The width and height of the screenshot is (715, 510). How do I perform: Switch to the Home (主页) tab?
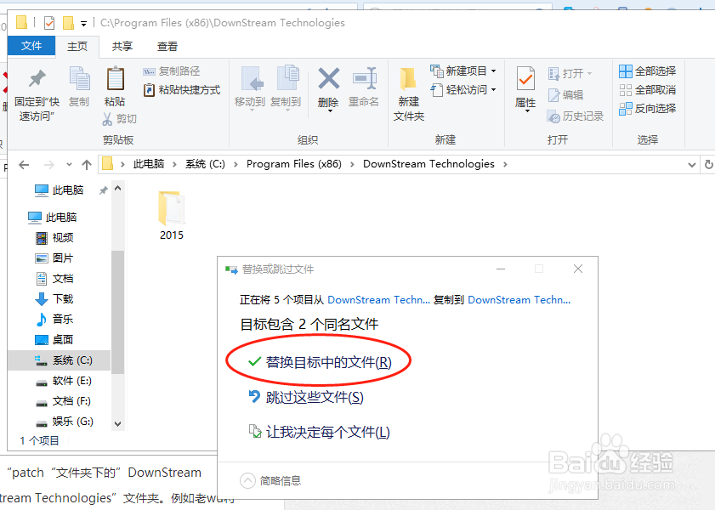tap(77, 47)
